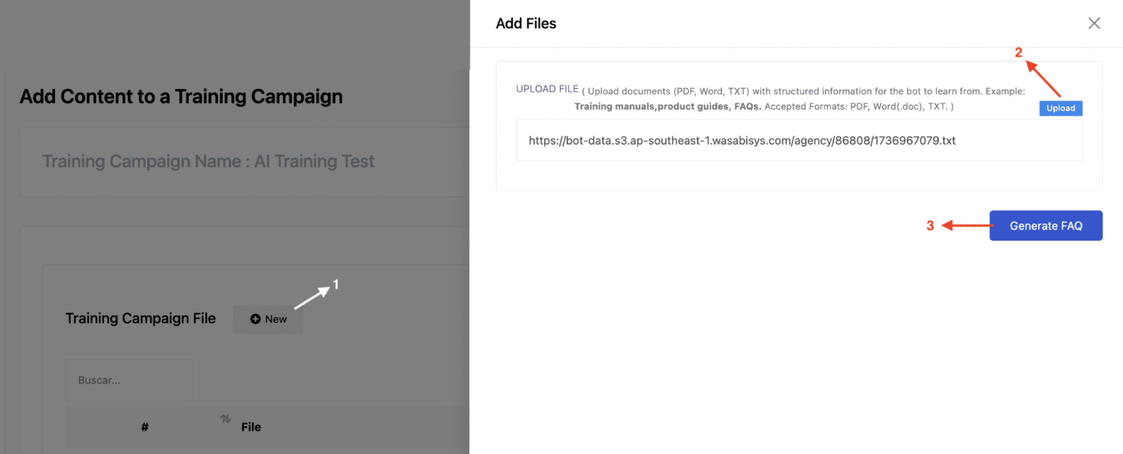1123x454 pixels.
Task: Click the white number 1 annotation
Action: [x=336, y=284]
